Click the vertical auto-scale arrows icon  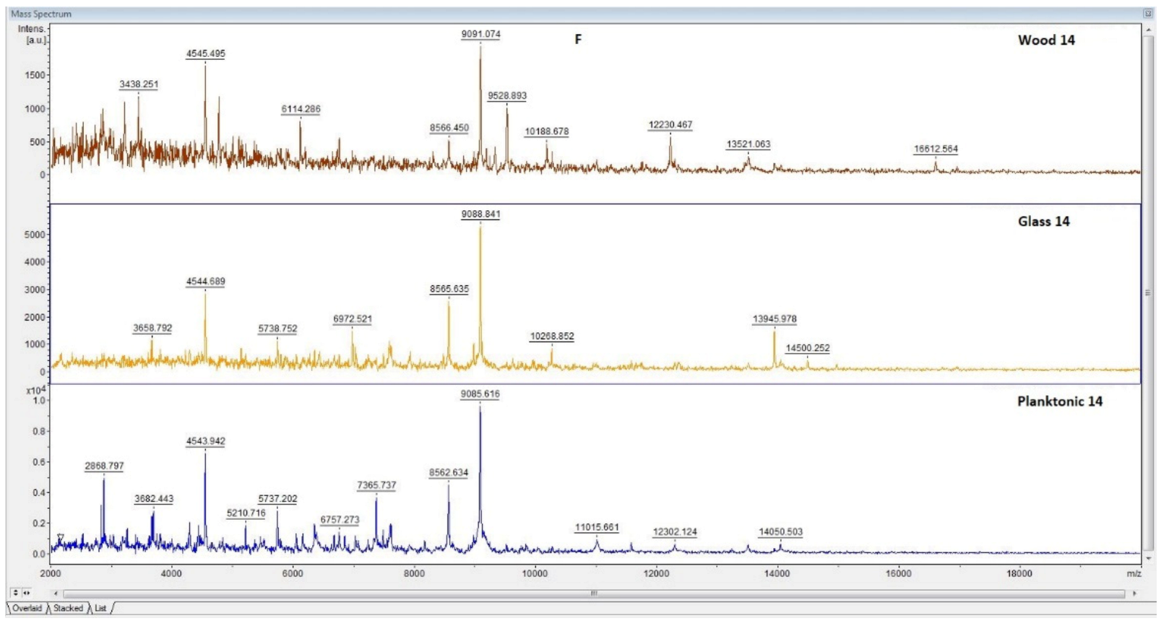tap(15, 593)
